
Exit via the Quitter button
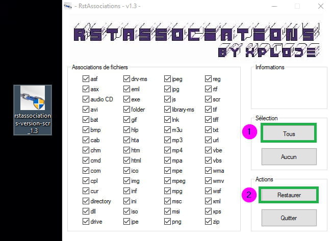click(289, 218)
